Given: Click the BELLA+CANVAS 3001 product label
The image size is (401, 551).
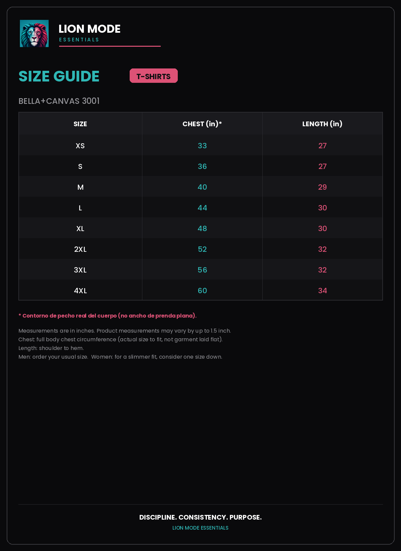Looking at the screenshot, I should pos(59,101).
